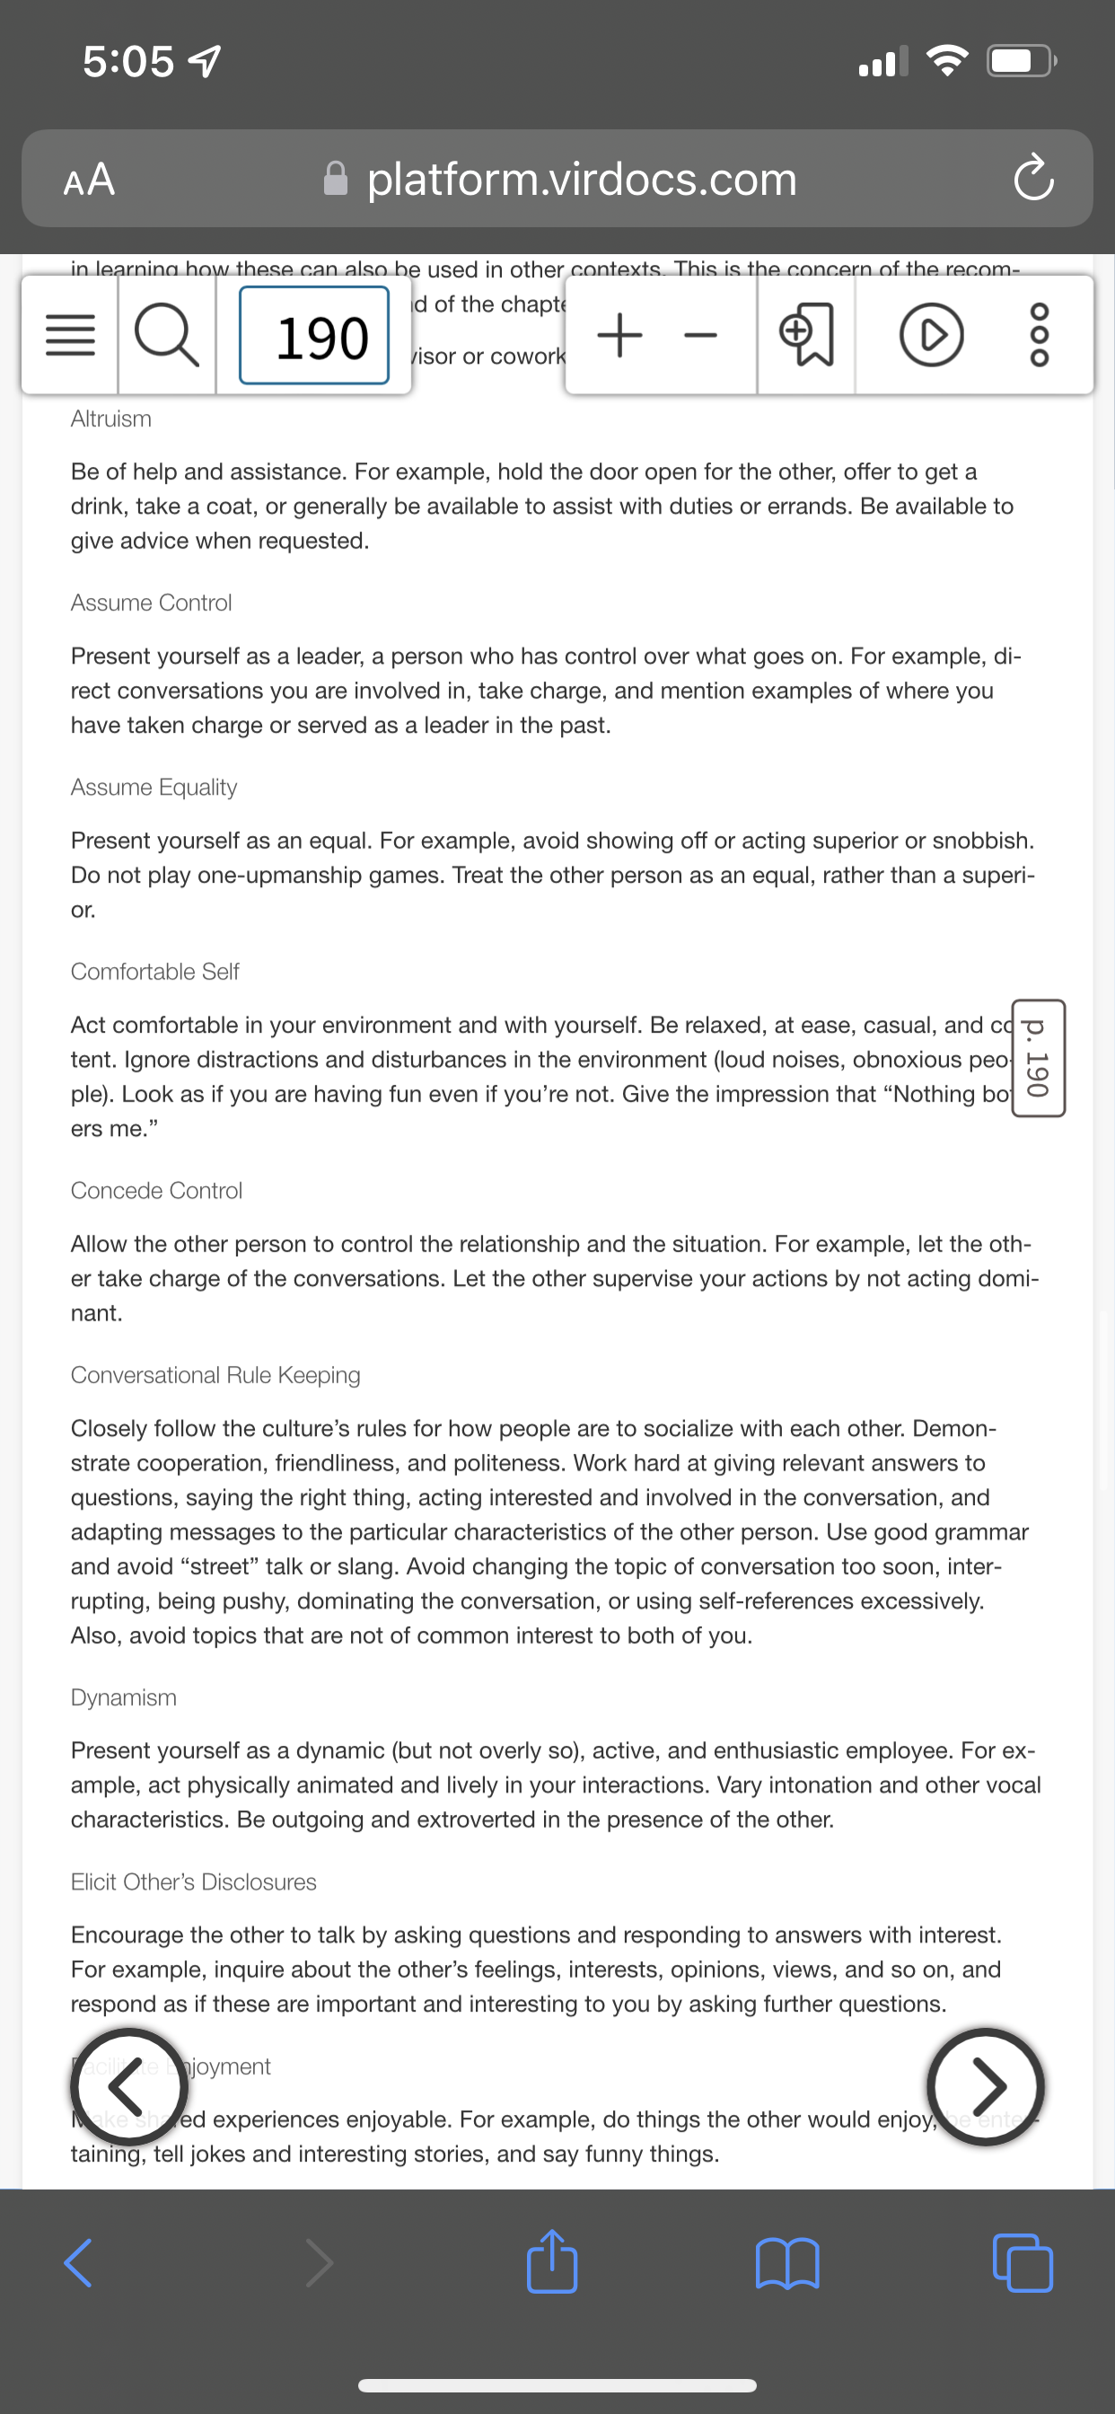Start read-aloud with the play icon
The height and width of the screenshot is (2414, 1115).
point(931,336)
